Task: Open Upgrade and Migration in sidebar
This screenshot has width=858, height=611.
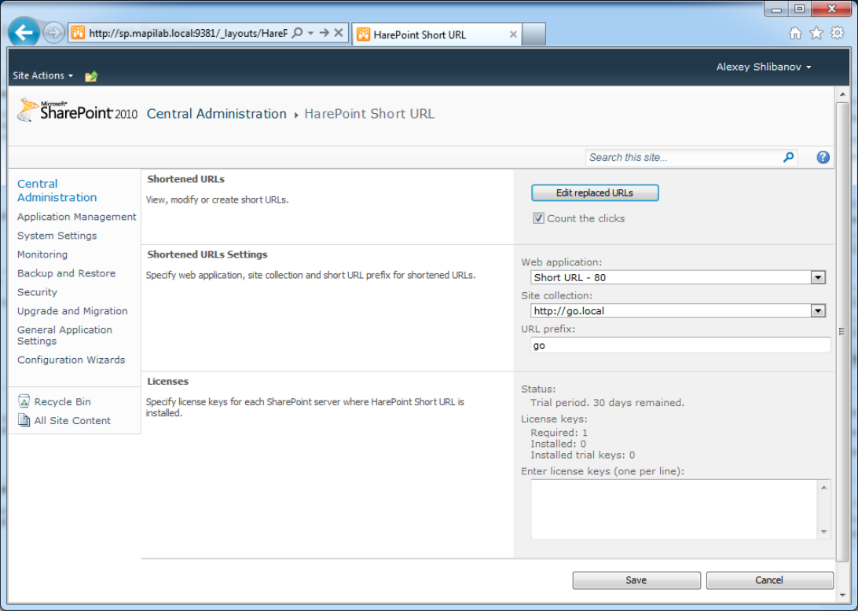Action: (72, 311)
